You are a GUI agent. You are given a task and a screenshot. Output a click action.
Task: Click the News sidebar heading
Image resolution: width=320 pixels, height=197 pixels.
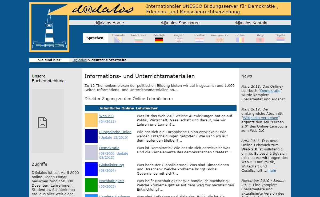(x=246, y=76)
